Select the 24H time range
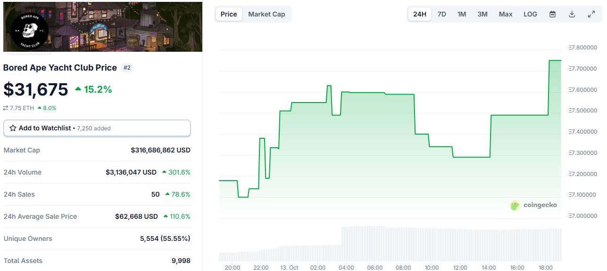This screenshot has width=607, height=271. (419, 14)
